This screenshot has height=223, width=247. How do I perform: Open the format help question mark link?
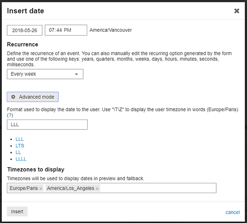tap(10, 115)
